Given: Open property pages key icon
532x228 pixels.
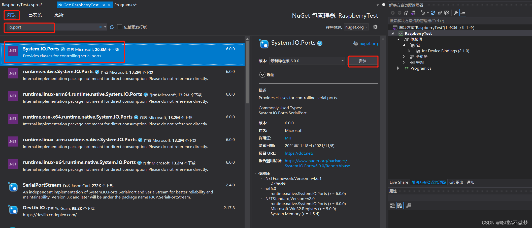Looking at the screenshot, I should [409, 206].
